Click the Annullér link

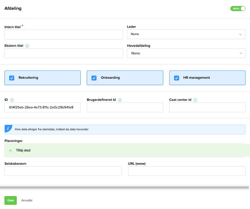[27, 200]
